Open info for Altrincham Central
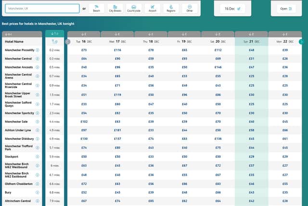 click(x=38, y=201)
